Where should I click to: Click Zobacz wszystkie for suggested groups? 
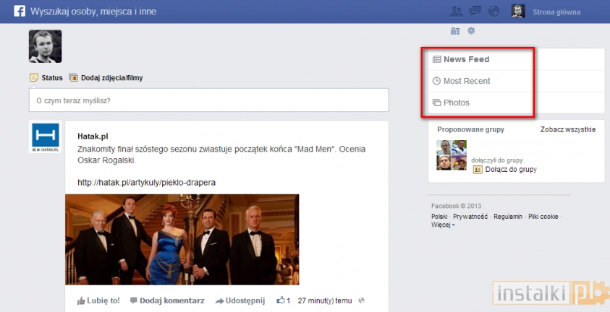coord(567,129)
